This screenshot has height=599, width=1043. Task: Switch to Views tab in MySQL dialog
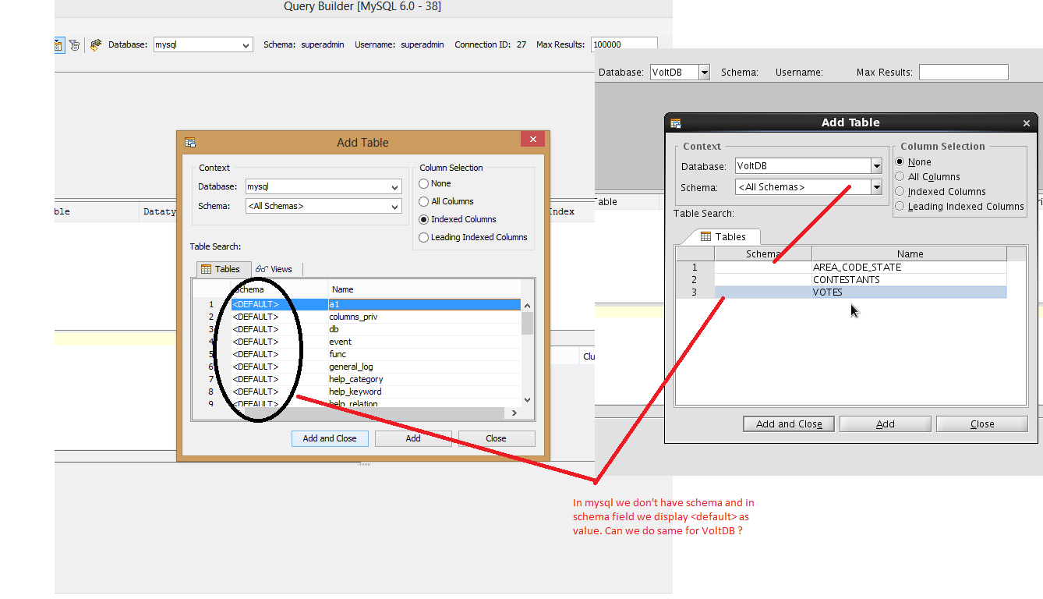click(x=274, y=269)
